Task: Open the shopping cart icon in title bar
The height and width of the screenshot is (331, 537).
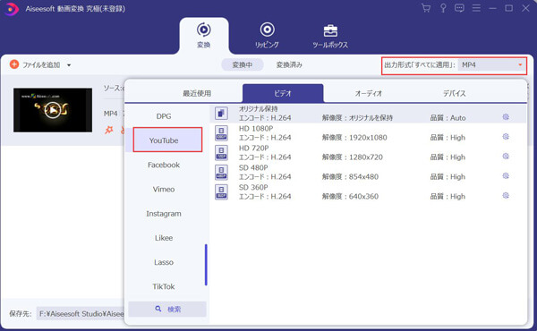Action: pos(426,8)
